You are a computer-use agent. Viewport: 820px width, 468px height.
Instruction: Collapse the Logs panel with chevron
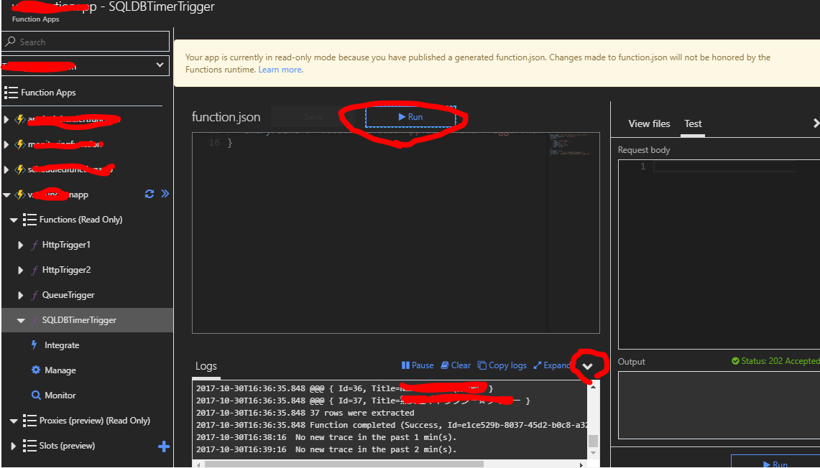click(x=587, y=366)
